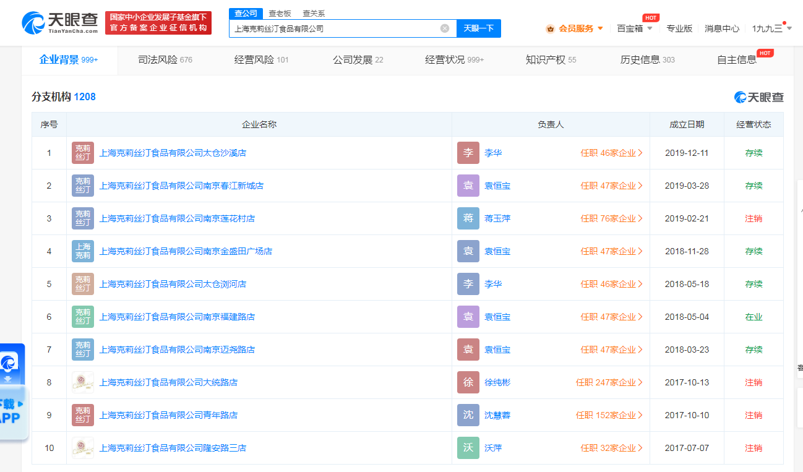This screenshot has width=803, height=472.
Task: Open 上海克莉丝汀食品有限公司南京莲花村店 link
Action: pyautogui.click(x=177, y=218)
